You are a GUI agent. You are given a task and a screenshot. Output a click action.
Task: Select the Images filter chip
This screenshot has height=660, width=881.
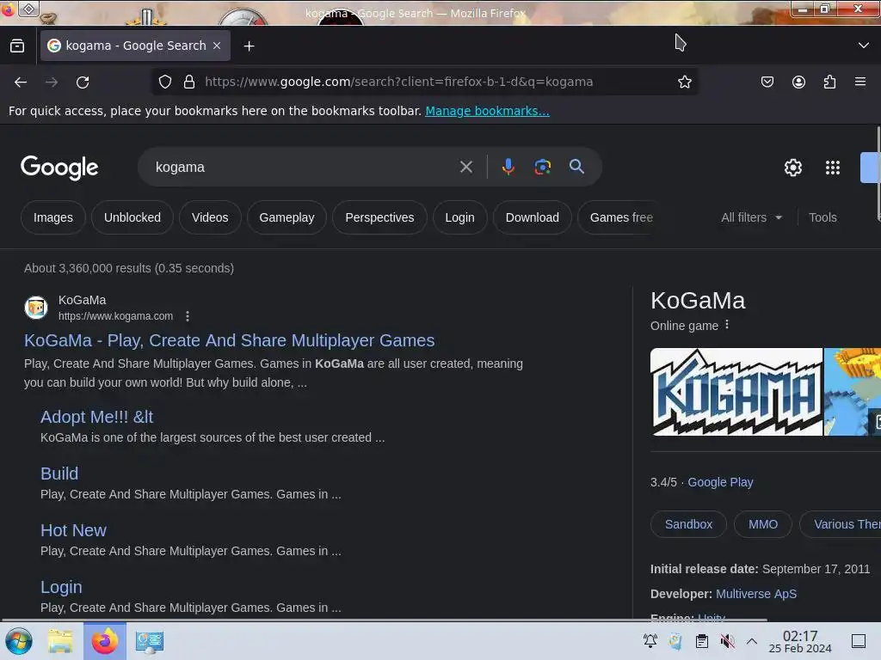[52, 217]
